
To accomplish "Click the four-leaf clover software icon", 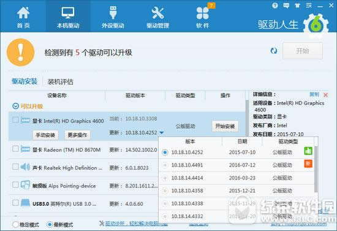I will (x=202, y=13).
